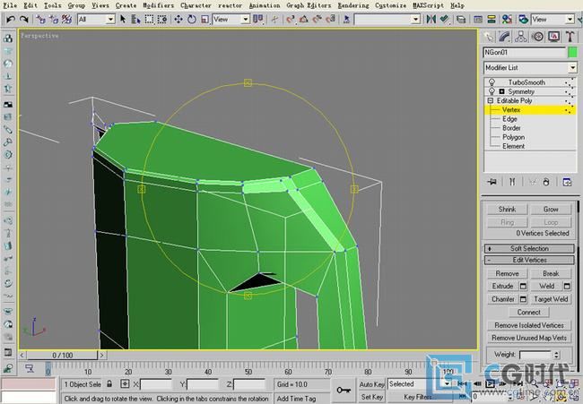Click the Set Keys large key icon
The width and height of the screenshot is (583, 404).
[x=344, y=390]
